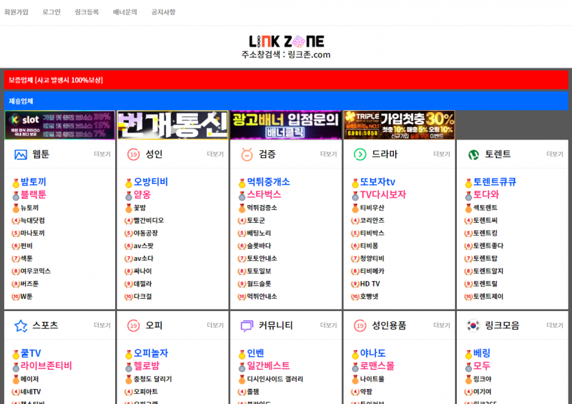Open the 배너문의 menu item
The image size is (572, 404).
125,12
